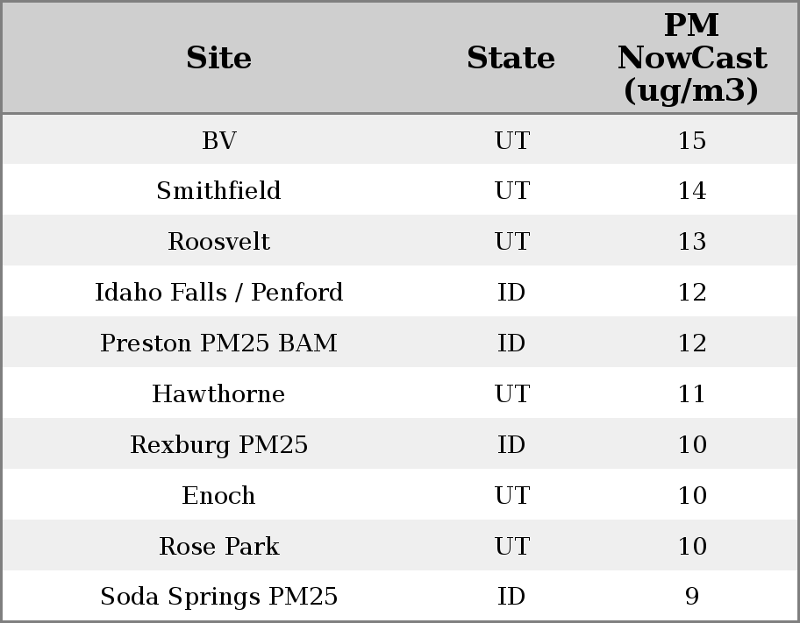Screen dimensions: 800x623
Task: Select the value 14 in Smithfield row
Action: 691,191
